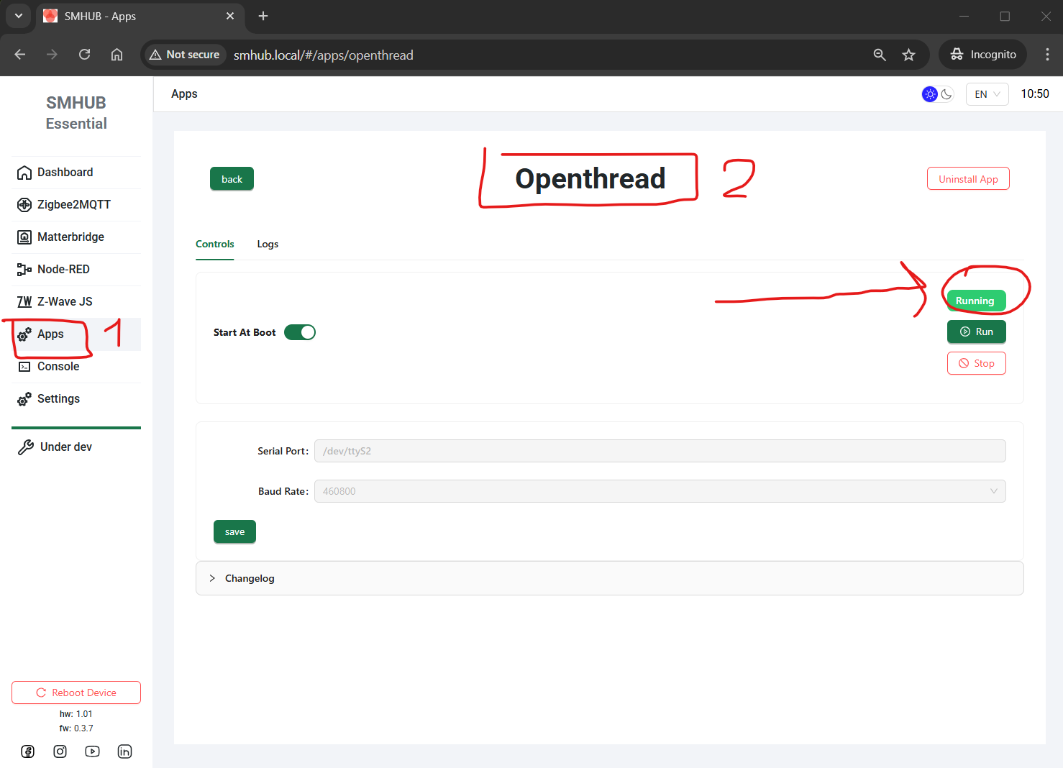Open the Instagram icon link
1063x768 pixels.
(x=60, y=751)
